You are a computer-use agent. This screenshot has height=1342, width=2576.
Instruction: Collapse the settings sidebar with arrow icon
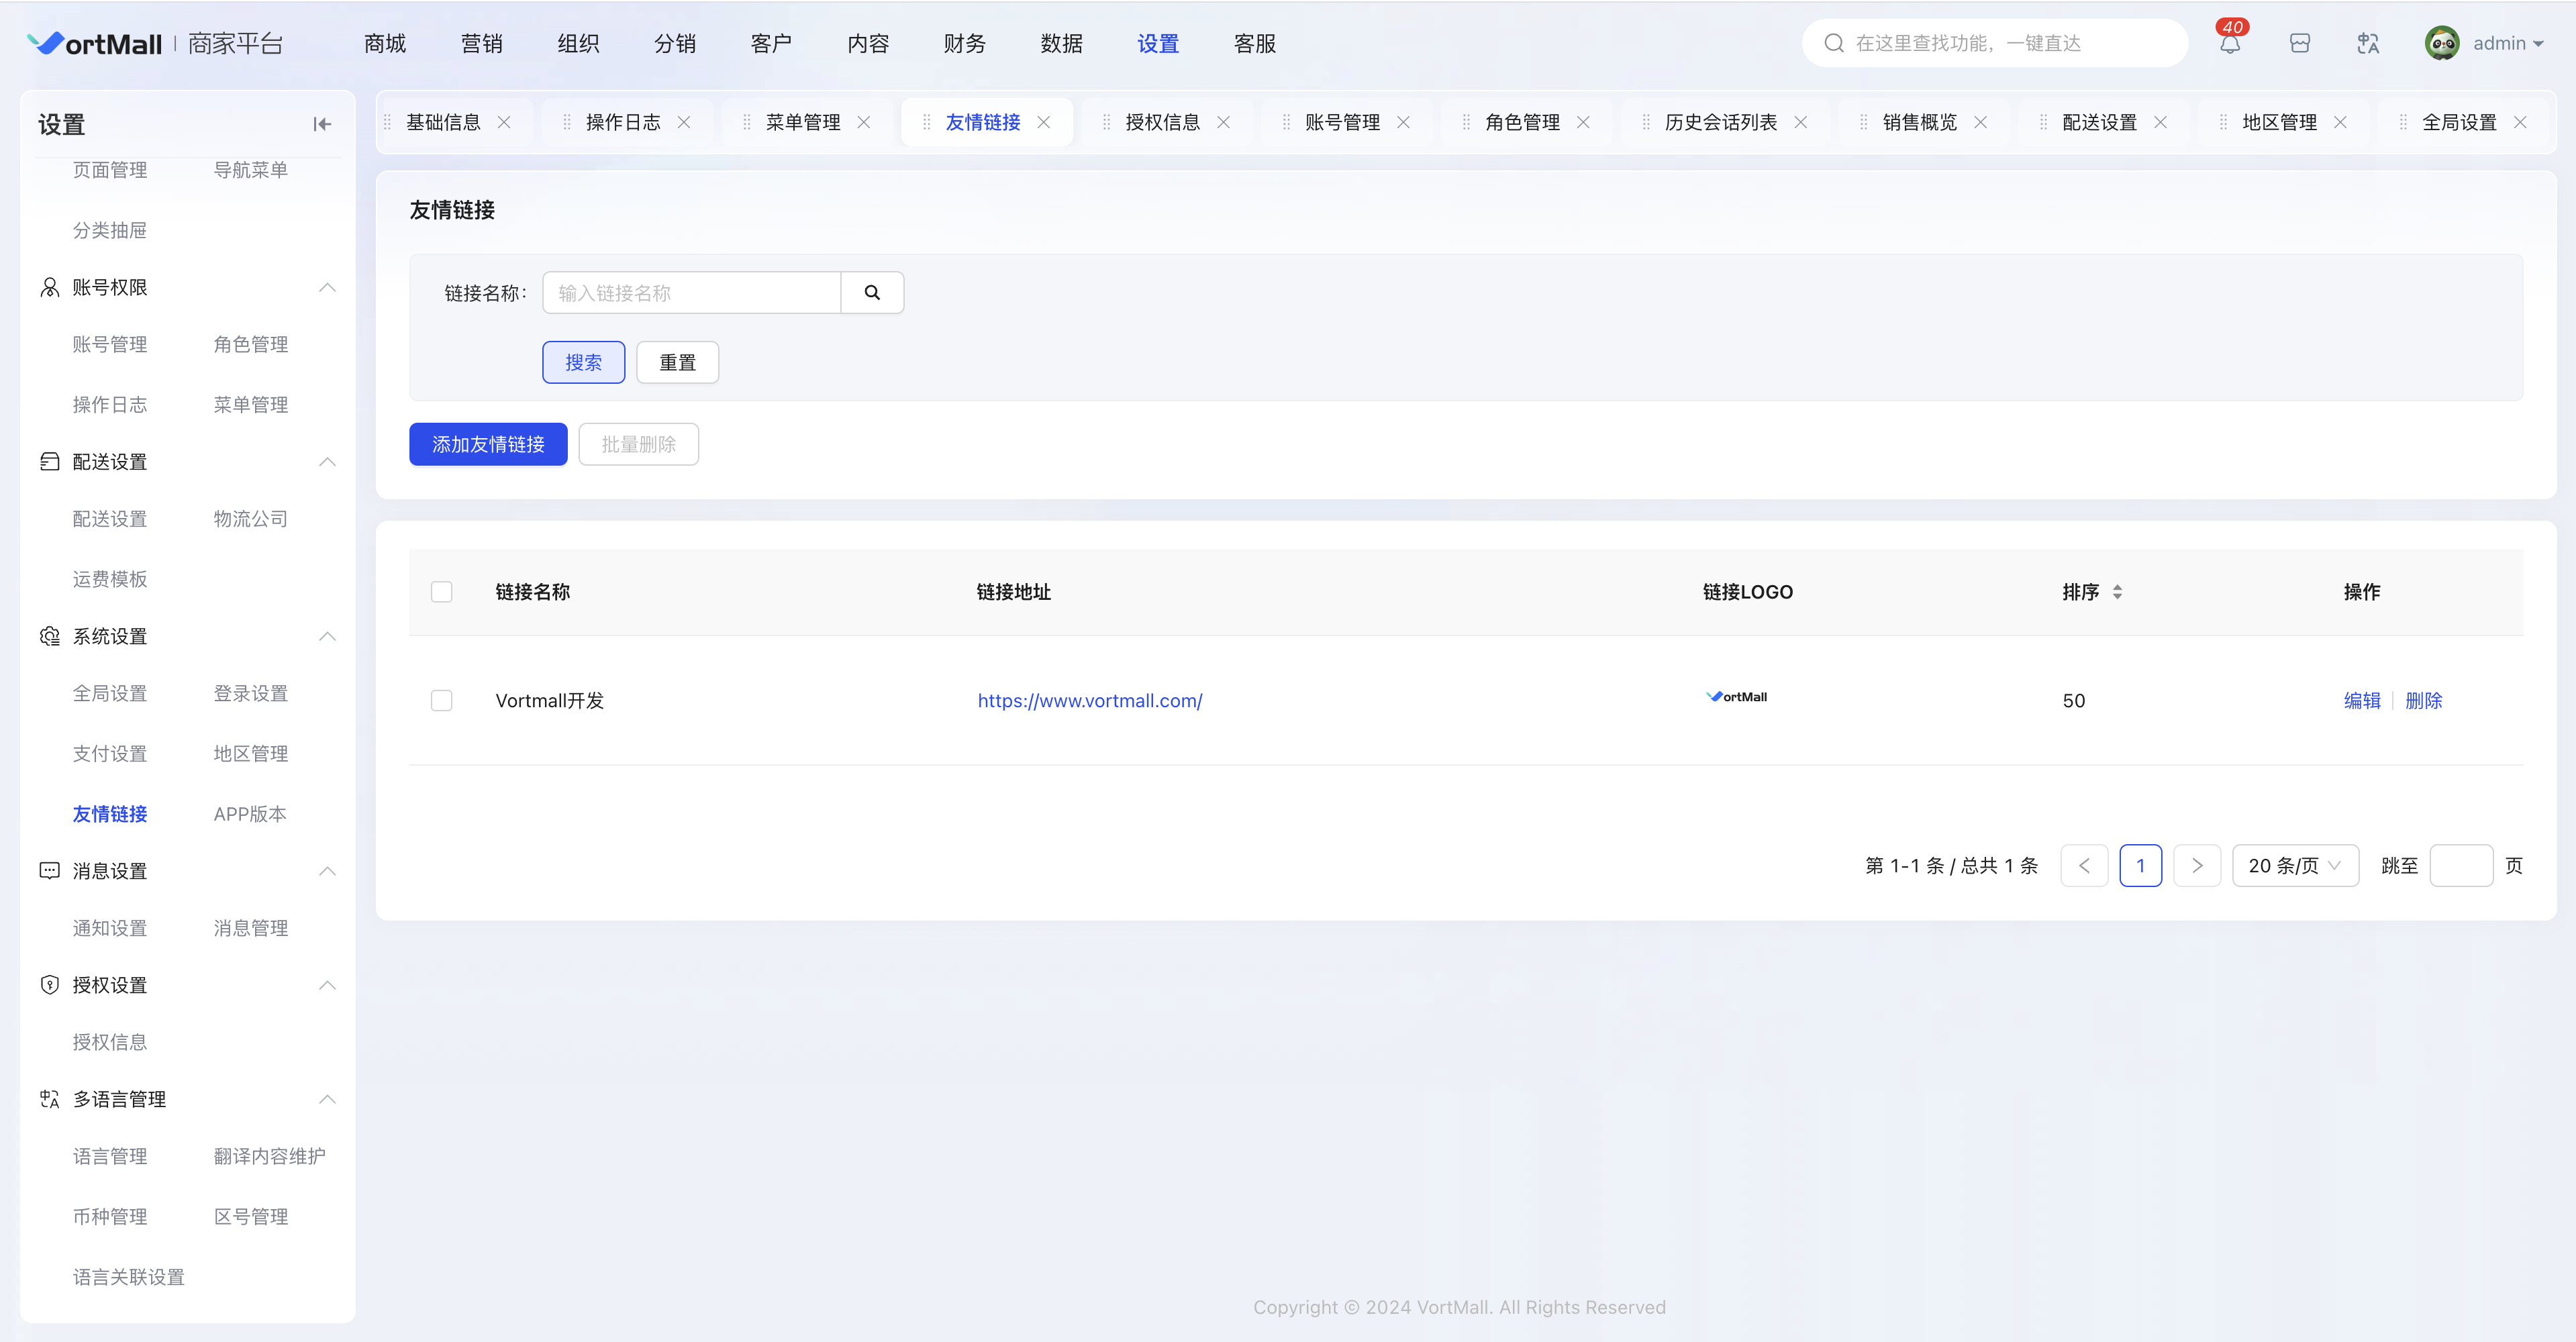tap(321, 124)
